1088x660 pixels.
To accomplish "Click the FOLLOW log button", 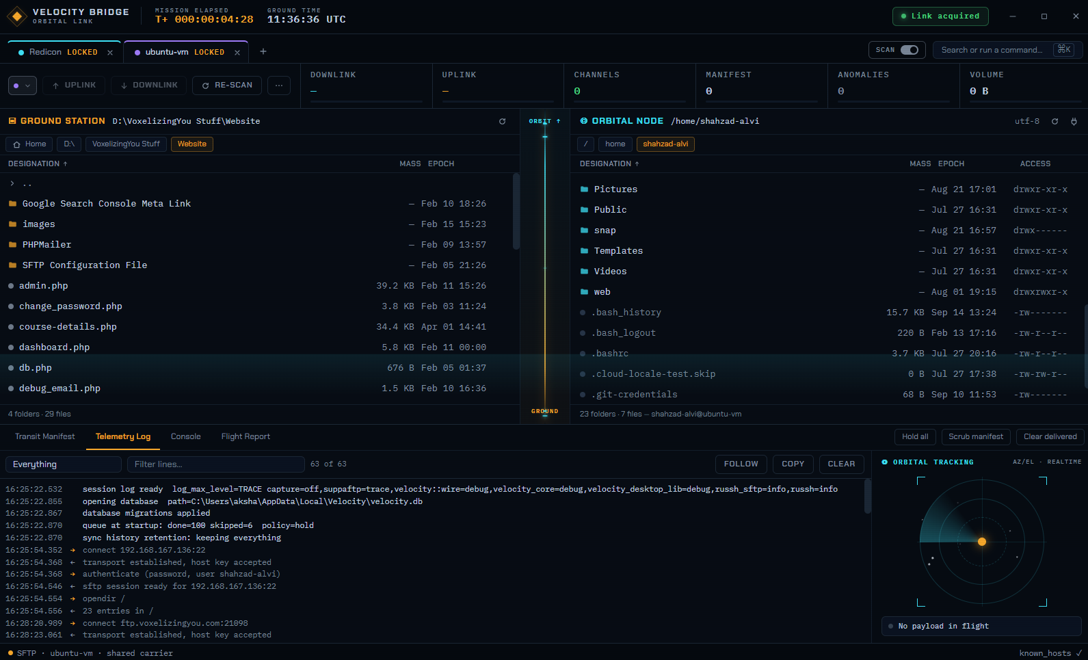I will (741, 464).
